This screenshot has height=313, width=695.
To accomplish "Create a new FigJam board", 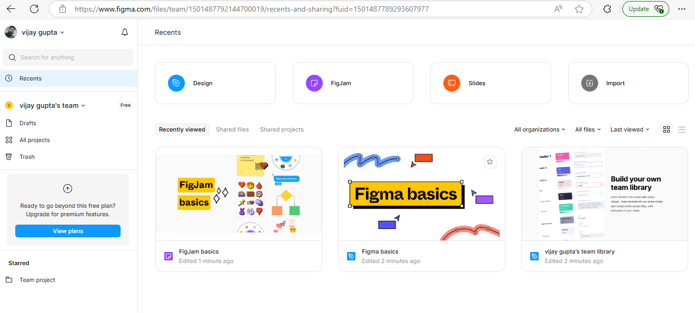I will pos(353,83).
